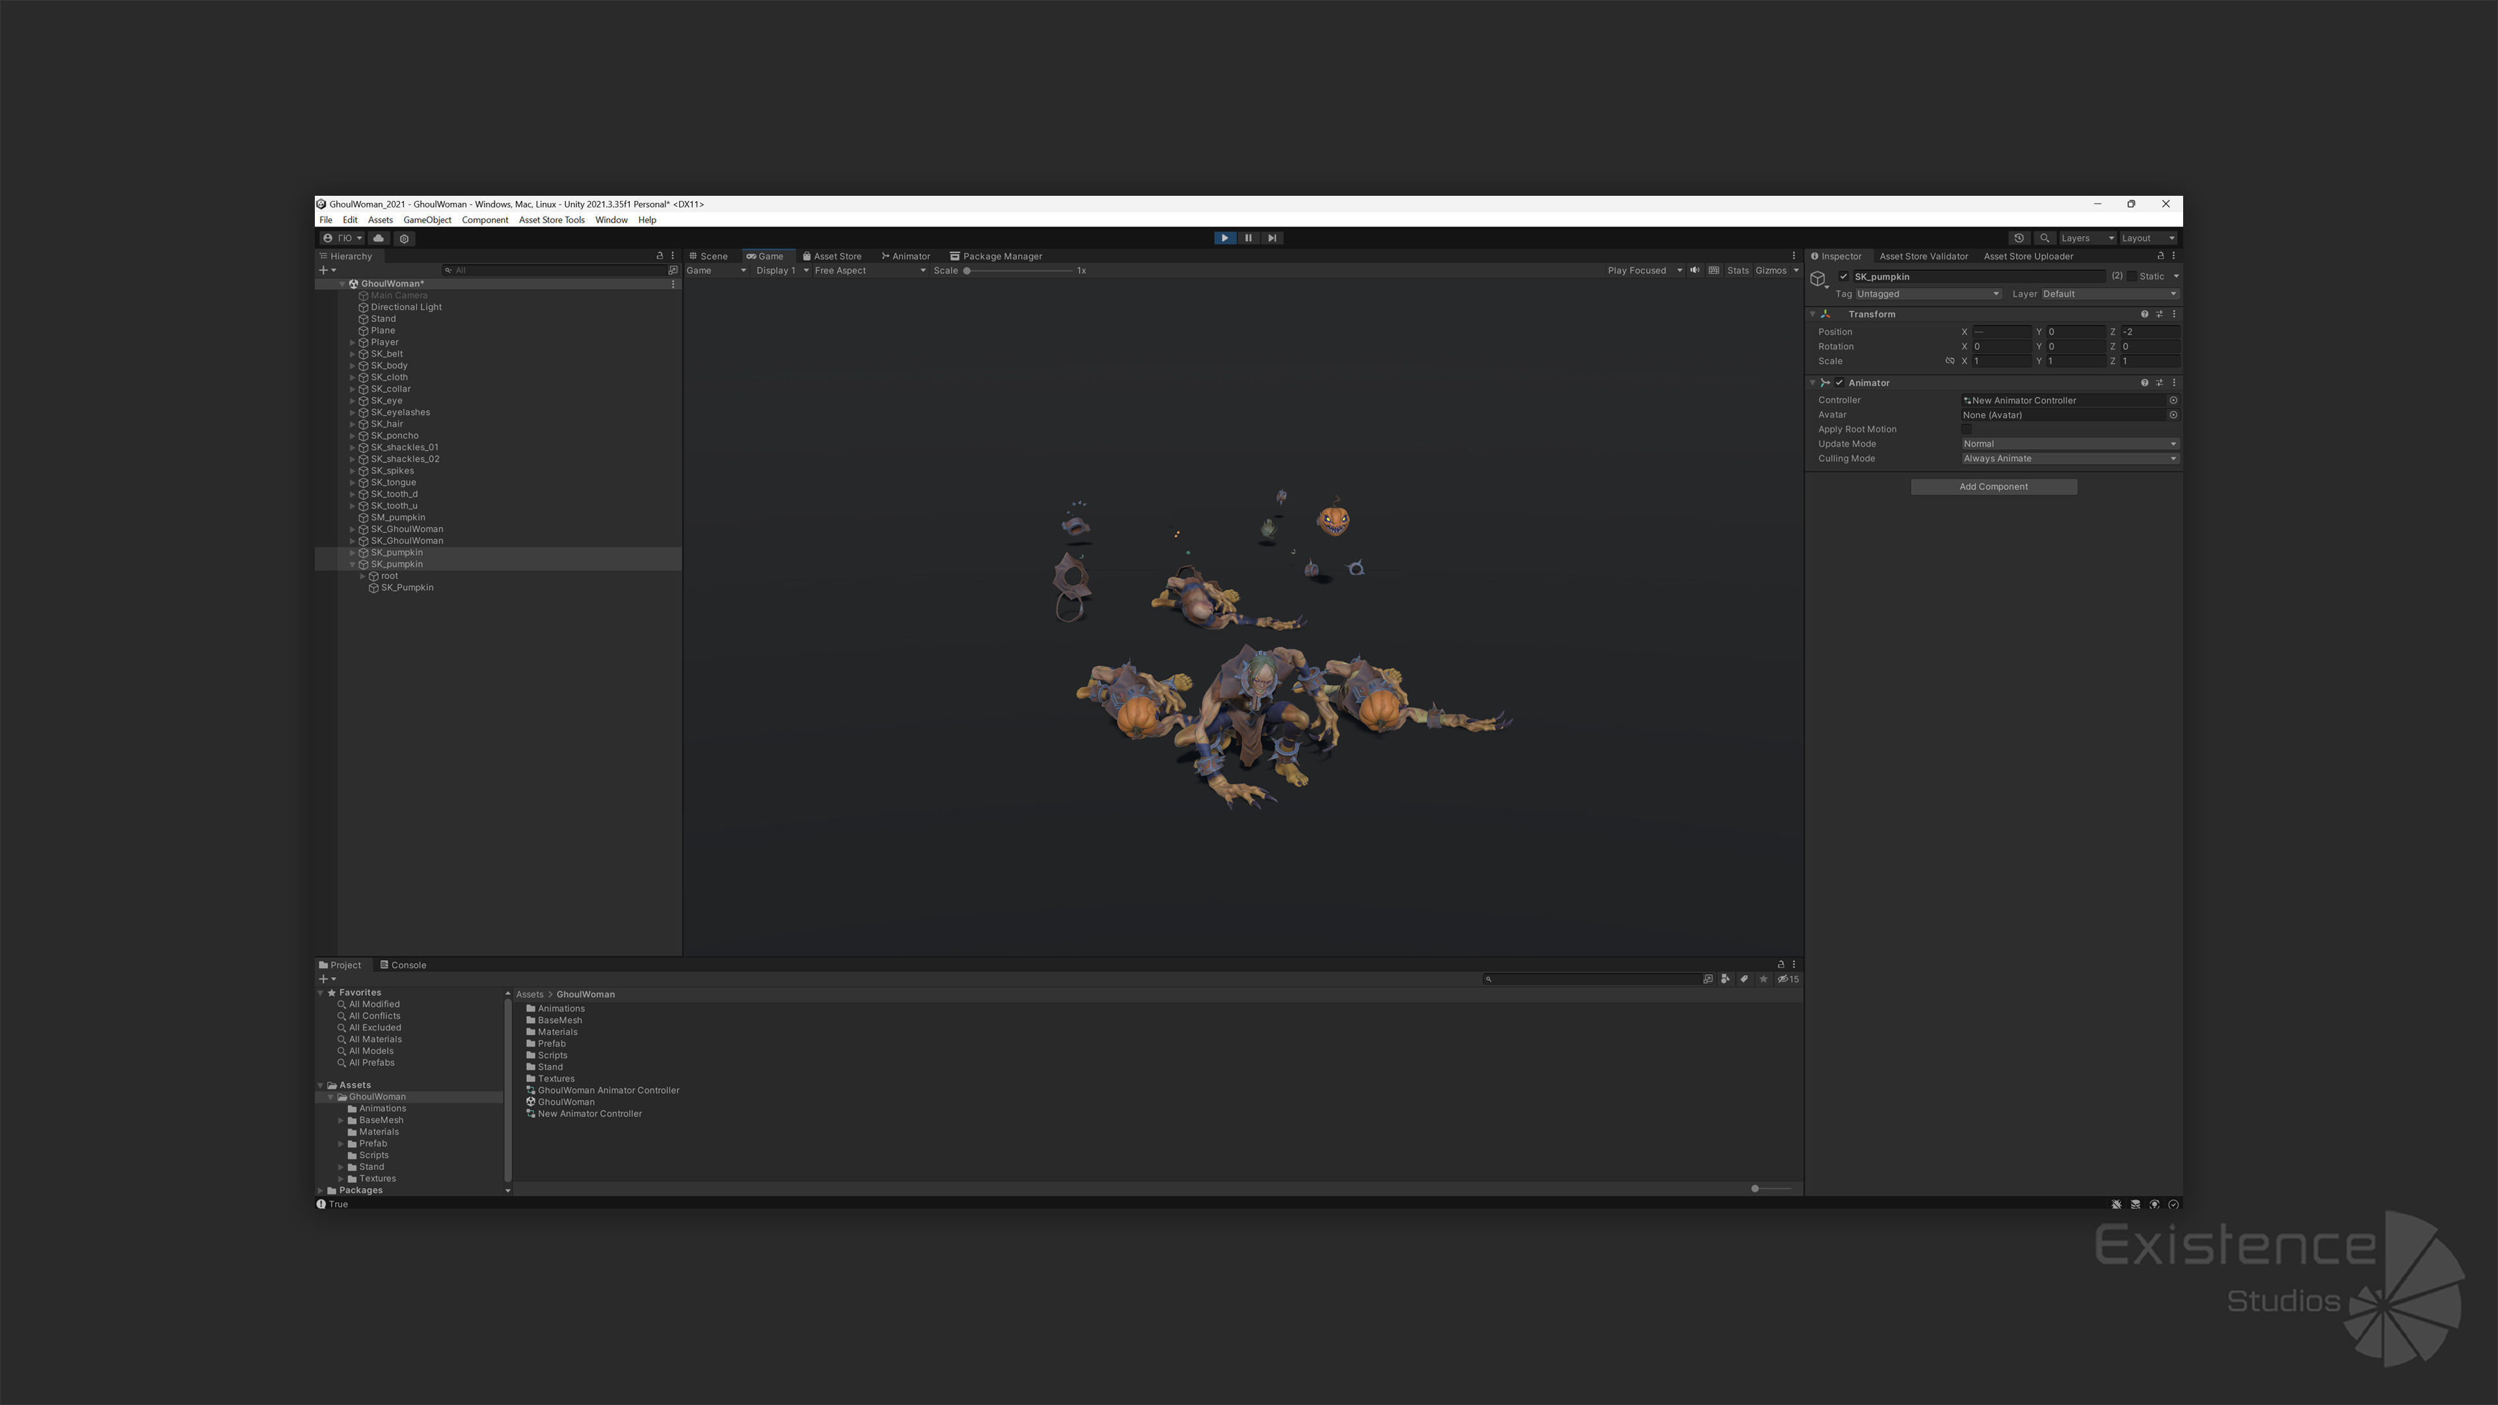The image size is (2498, 1405).
Task: Open Transform component presets icon
Action: click(2160, 314)
